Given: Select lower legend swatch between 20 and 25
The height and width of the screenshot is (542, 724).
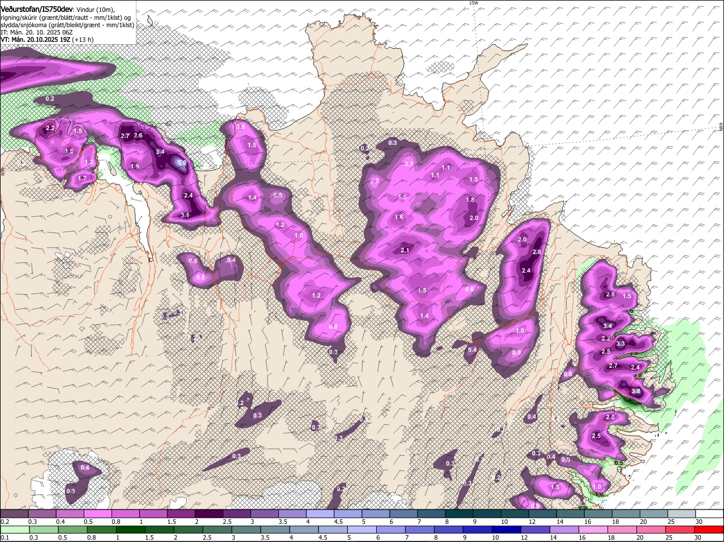Looking at the screenshot, I should (x=652, y=530).
